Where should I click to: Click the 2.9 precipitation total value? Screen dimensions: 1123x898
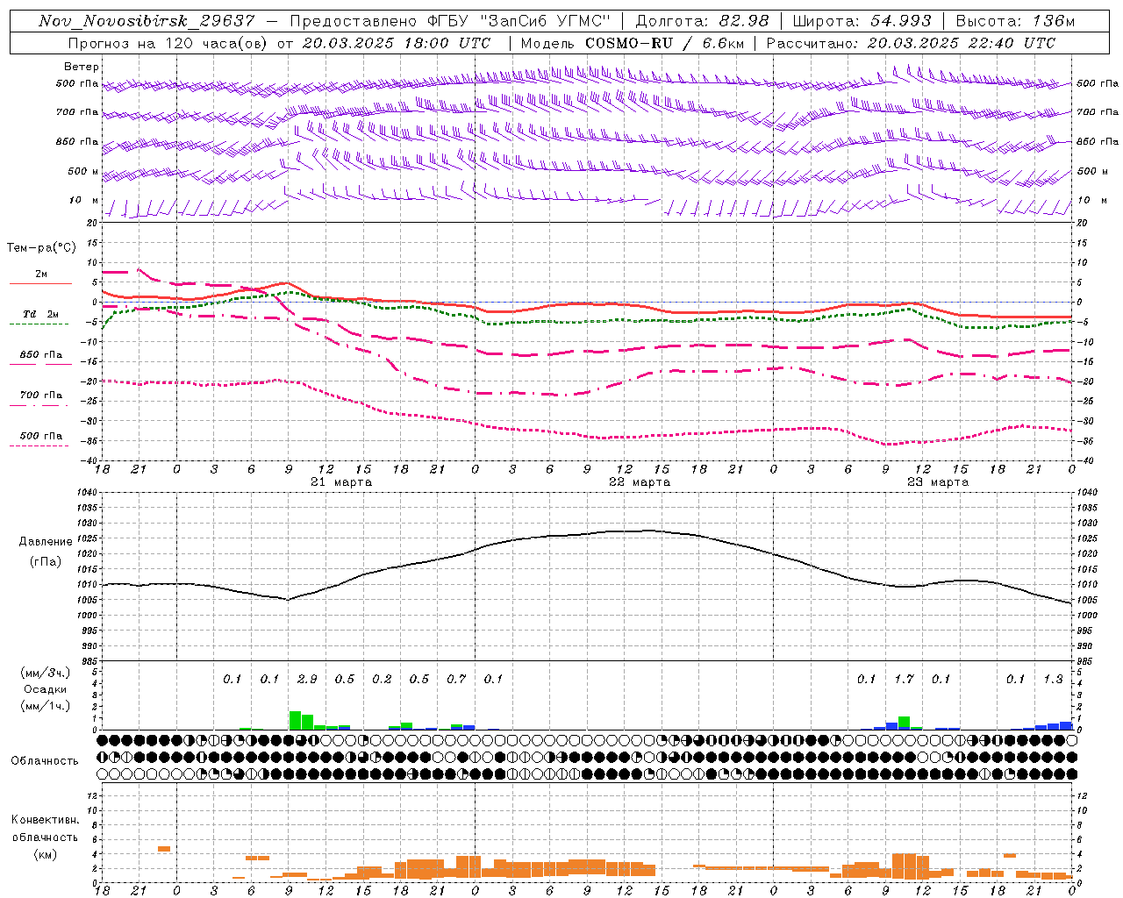tap(307, 679)
